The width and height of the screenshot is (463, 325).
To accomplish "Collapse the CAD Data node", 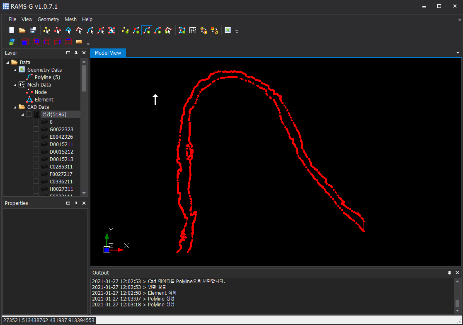I will 15,107.
